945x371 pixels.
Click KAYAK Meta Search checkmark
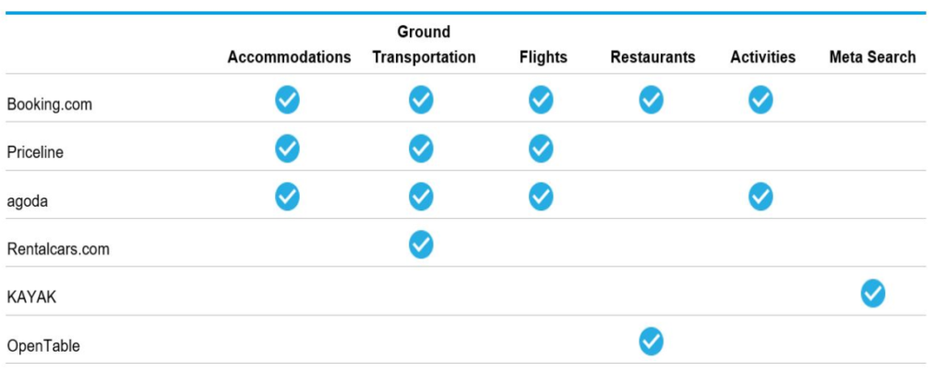872,293
